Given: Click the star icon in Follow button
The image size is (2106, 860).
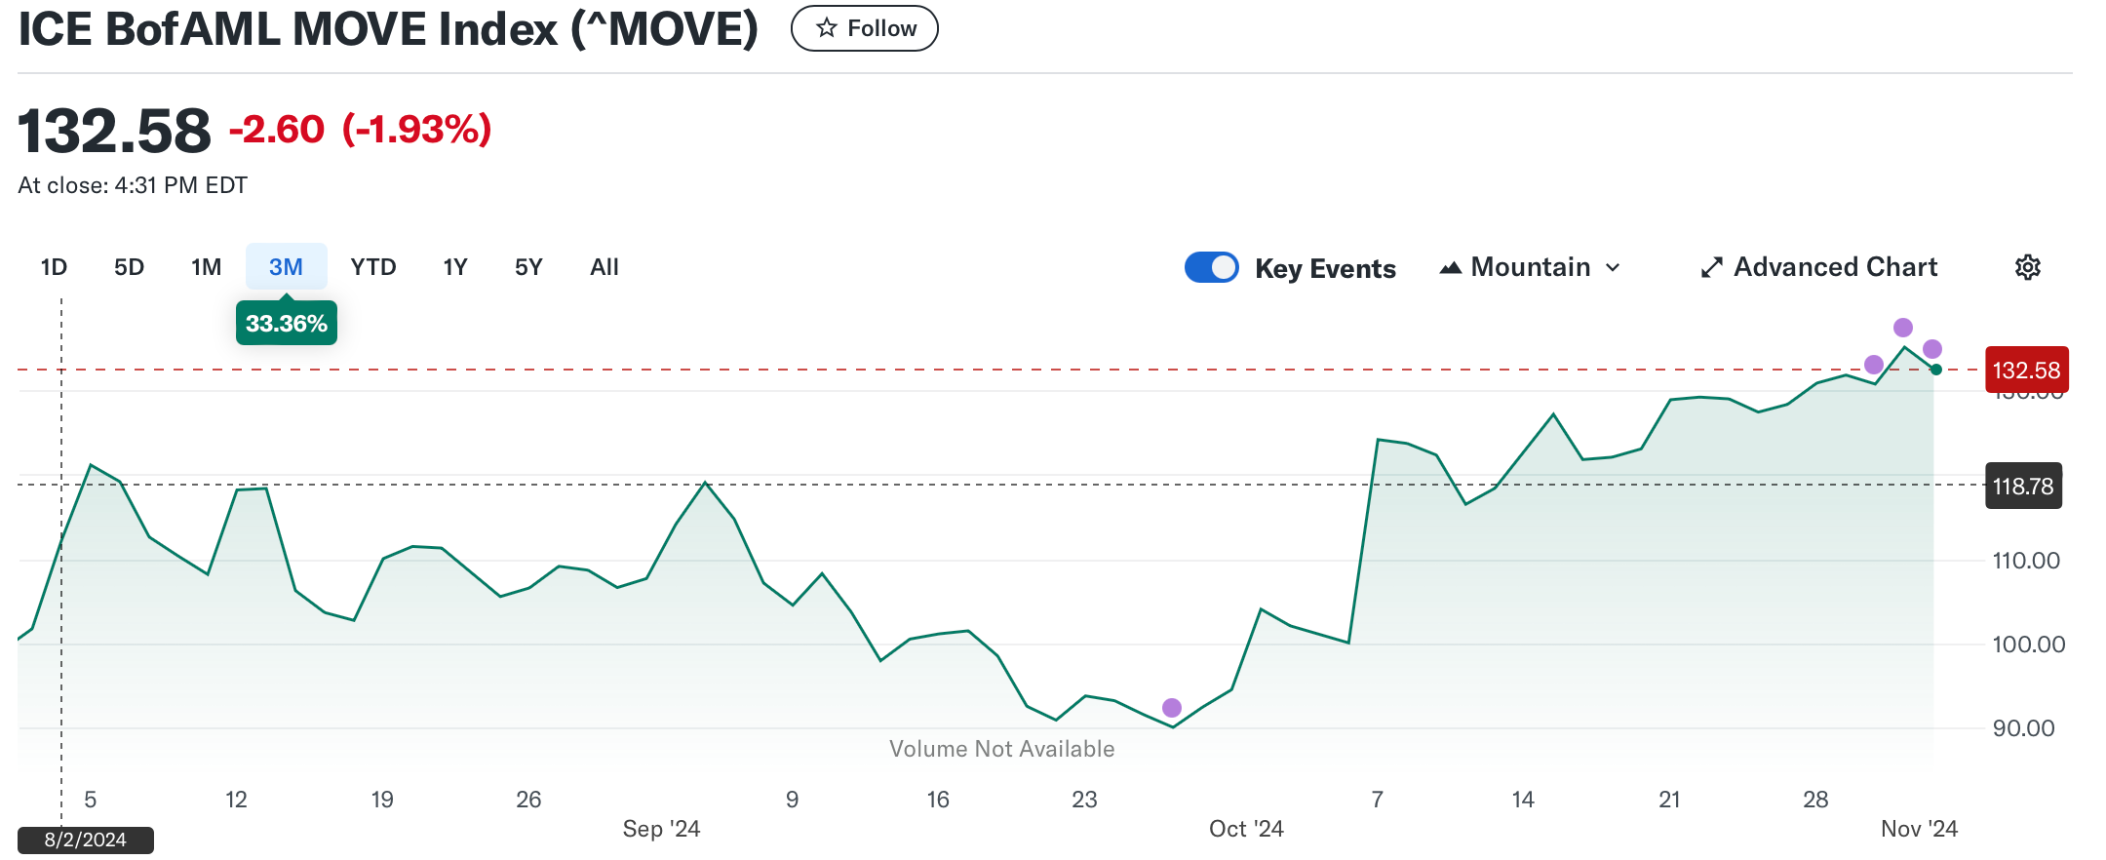Looking at the screenshot, I should (x=827, y=27).
